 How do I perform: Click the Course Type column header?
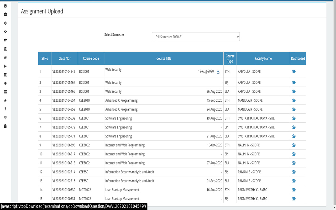pyautogui.click(x=230, y=59)
